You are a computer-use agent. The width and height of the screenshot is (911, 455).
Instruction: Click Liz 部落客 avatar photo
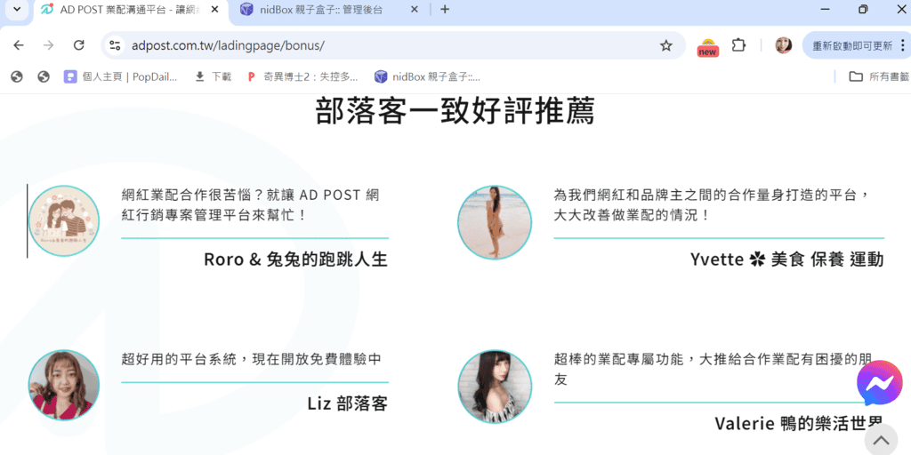point(64,386)
